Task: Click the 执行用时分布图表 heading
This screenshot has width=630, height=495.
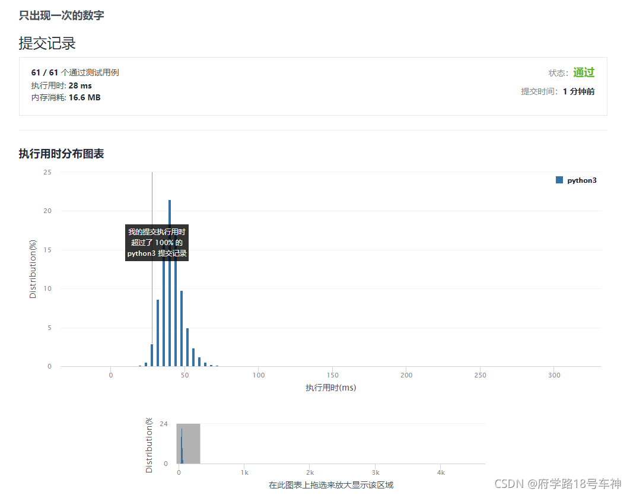Action: [62, 154]
